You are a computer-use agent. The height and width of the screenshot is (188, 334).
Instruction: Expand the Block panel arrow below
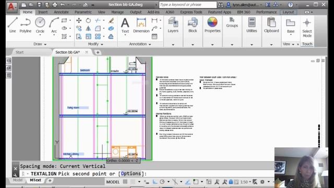[x=193, y=44]
